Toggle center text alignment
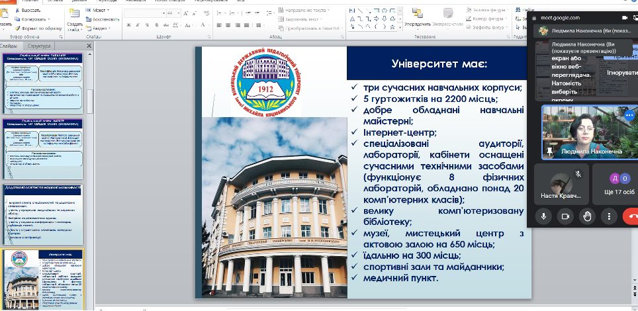 tap(228, 25)
